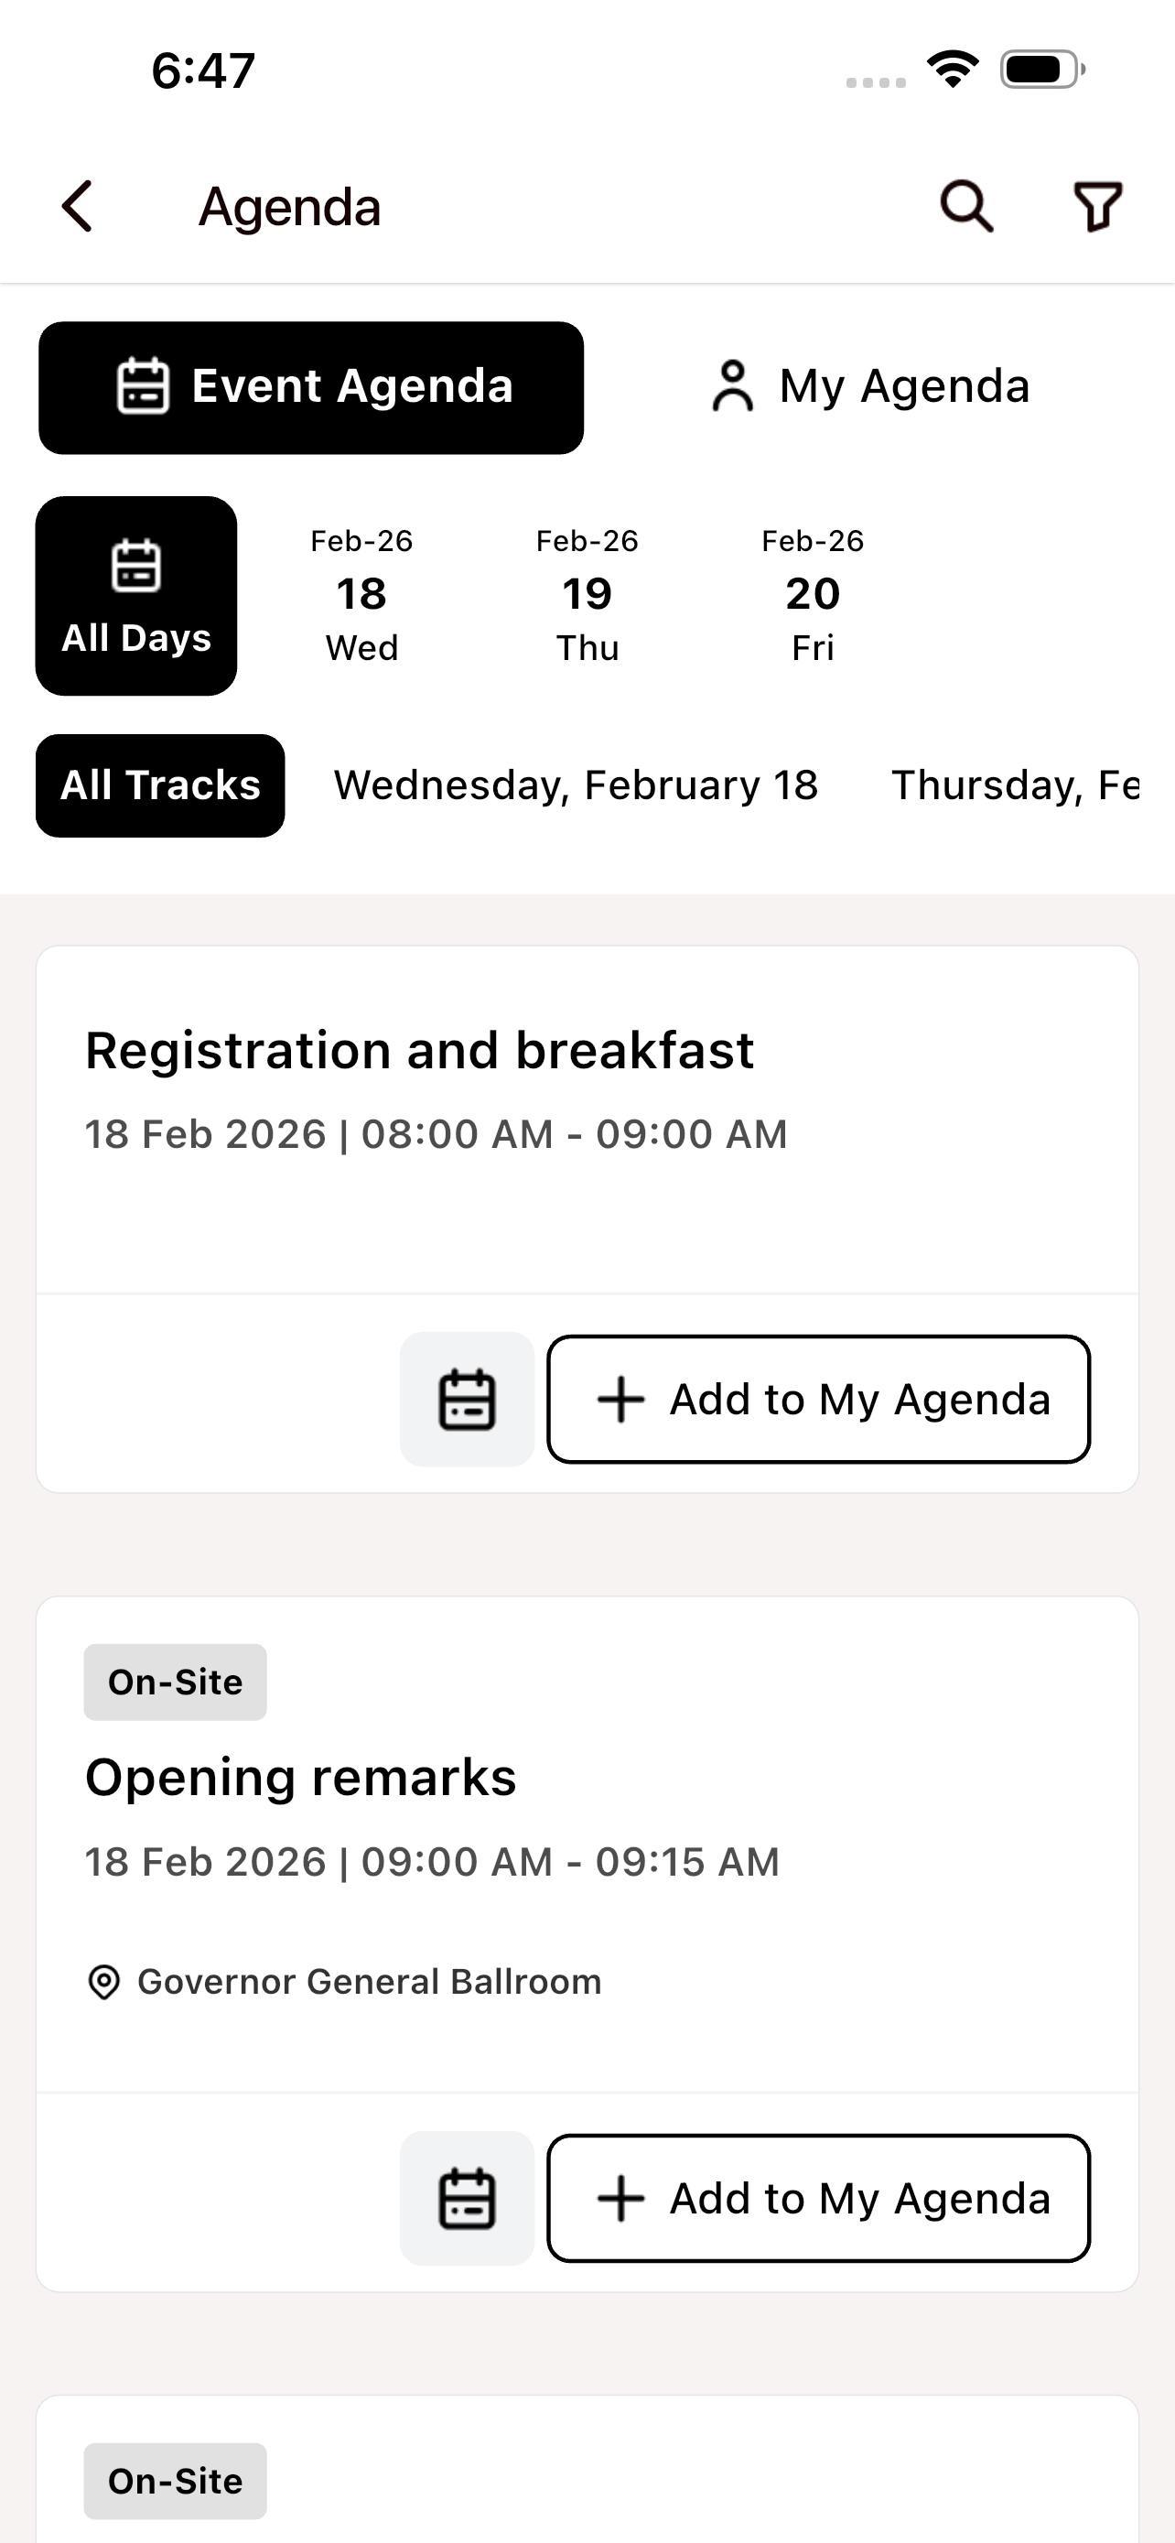Choose the All Tracks chip

coord(160,785)
